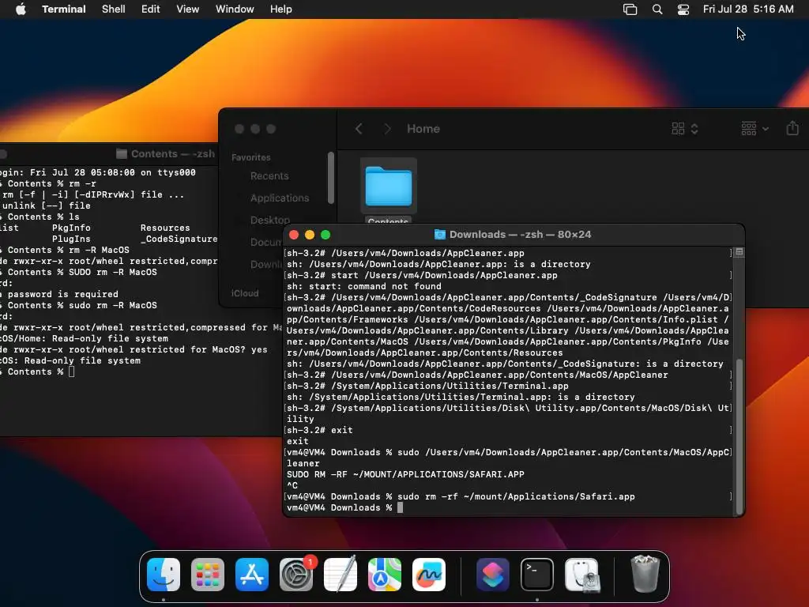809x607 pixels.
Task: Open Terminal from the Dock
Action: [537, 575]
